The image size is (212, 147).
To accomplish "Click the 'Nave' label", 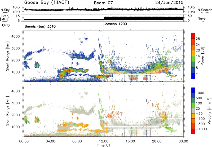I will 202,18.
